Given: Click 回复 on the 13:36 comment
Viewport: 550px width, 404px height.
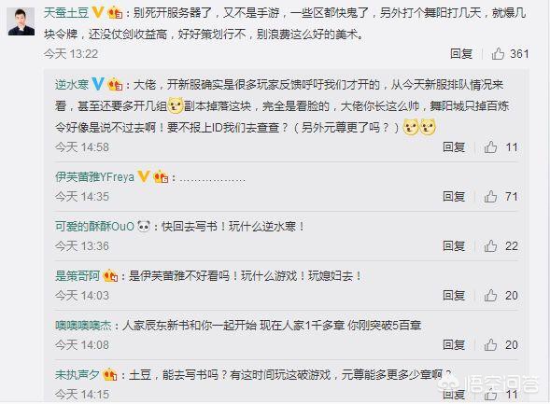Looking at the screenshot, I should (454, 246).
